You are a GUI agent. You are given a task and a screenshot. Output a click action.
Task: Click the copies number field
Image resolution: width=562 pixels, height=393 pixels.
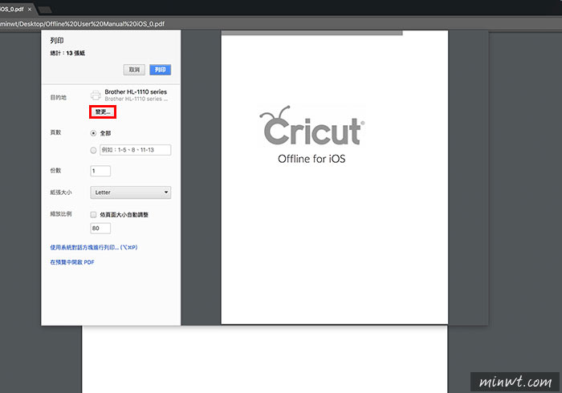(x=100, y=171)
